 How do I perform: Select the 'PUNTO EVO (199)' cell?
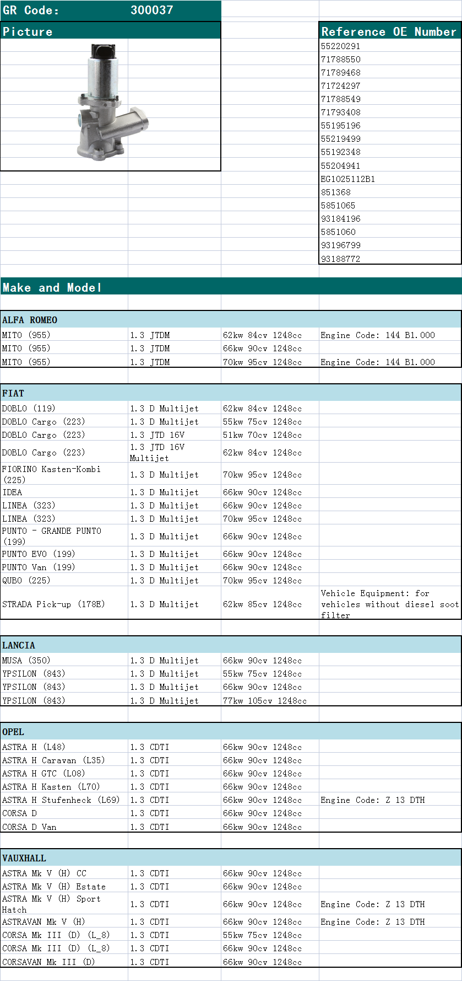coord(64,554)
